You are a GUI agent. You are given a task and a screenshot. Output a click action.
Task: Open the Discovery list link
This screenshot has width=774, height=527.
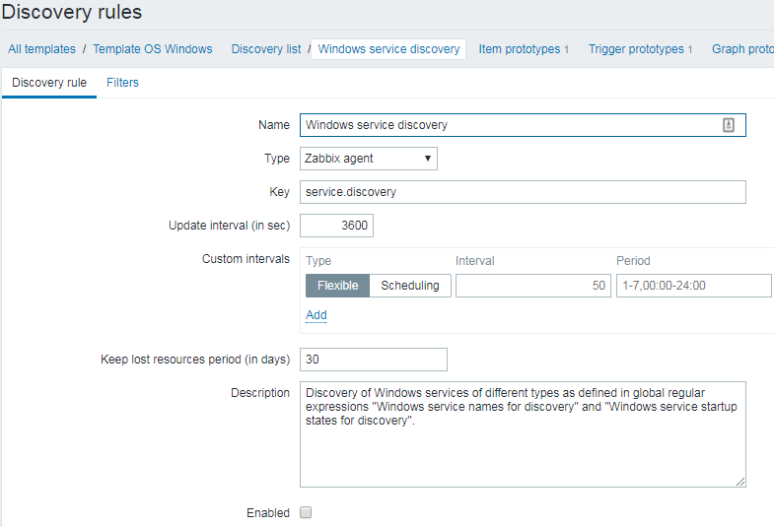[266, 49]
